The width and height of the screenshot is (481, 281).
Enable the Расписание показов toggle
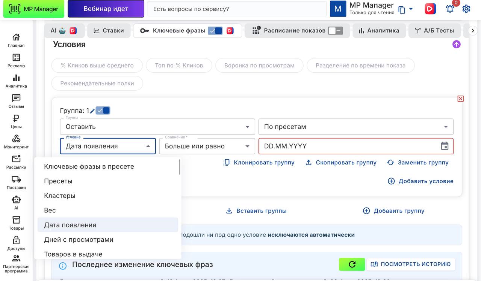click(x=335, y=31)
